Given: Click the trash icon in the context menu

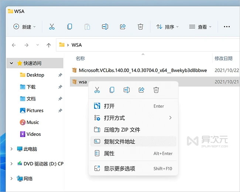Looking at the screenshot, I should coord(156,90).
